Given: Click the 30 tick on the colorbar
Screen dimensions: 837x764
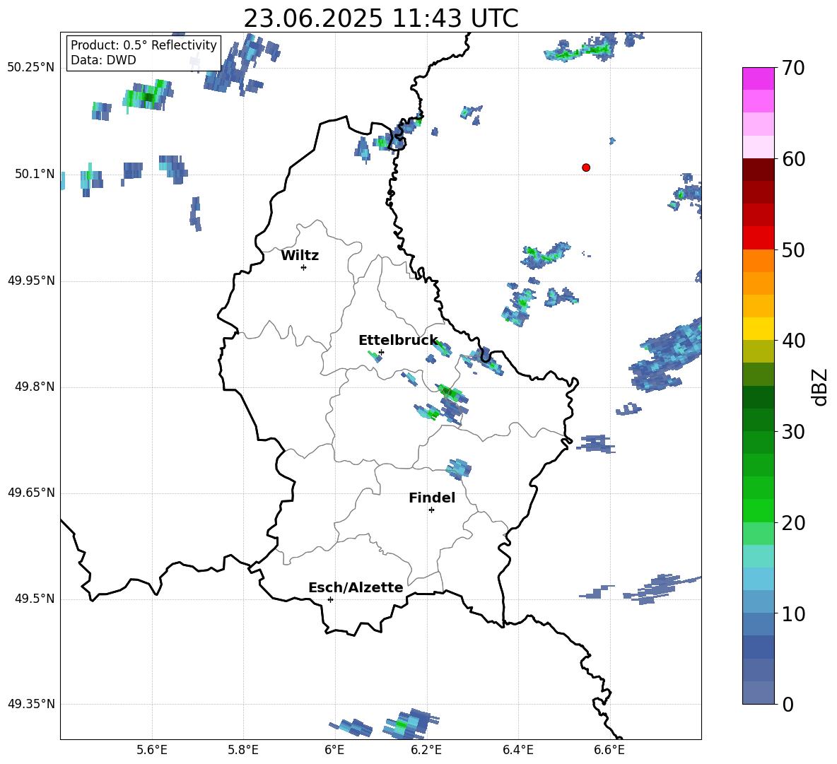Looking at the screenshot, I should coord(792,432).
